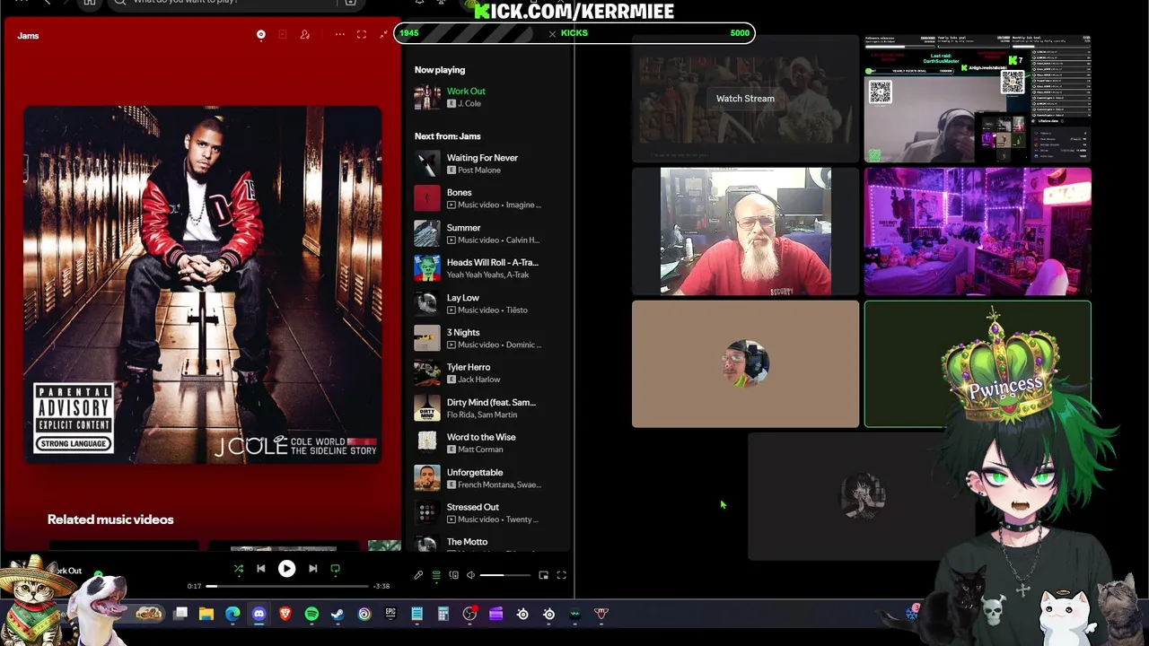Open the lyrics microphone icon

(418, 575)
